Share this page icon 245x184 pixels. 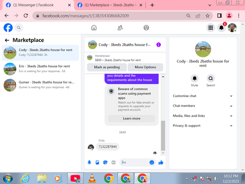point(198,16)
